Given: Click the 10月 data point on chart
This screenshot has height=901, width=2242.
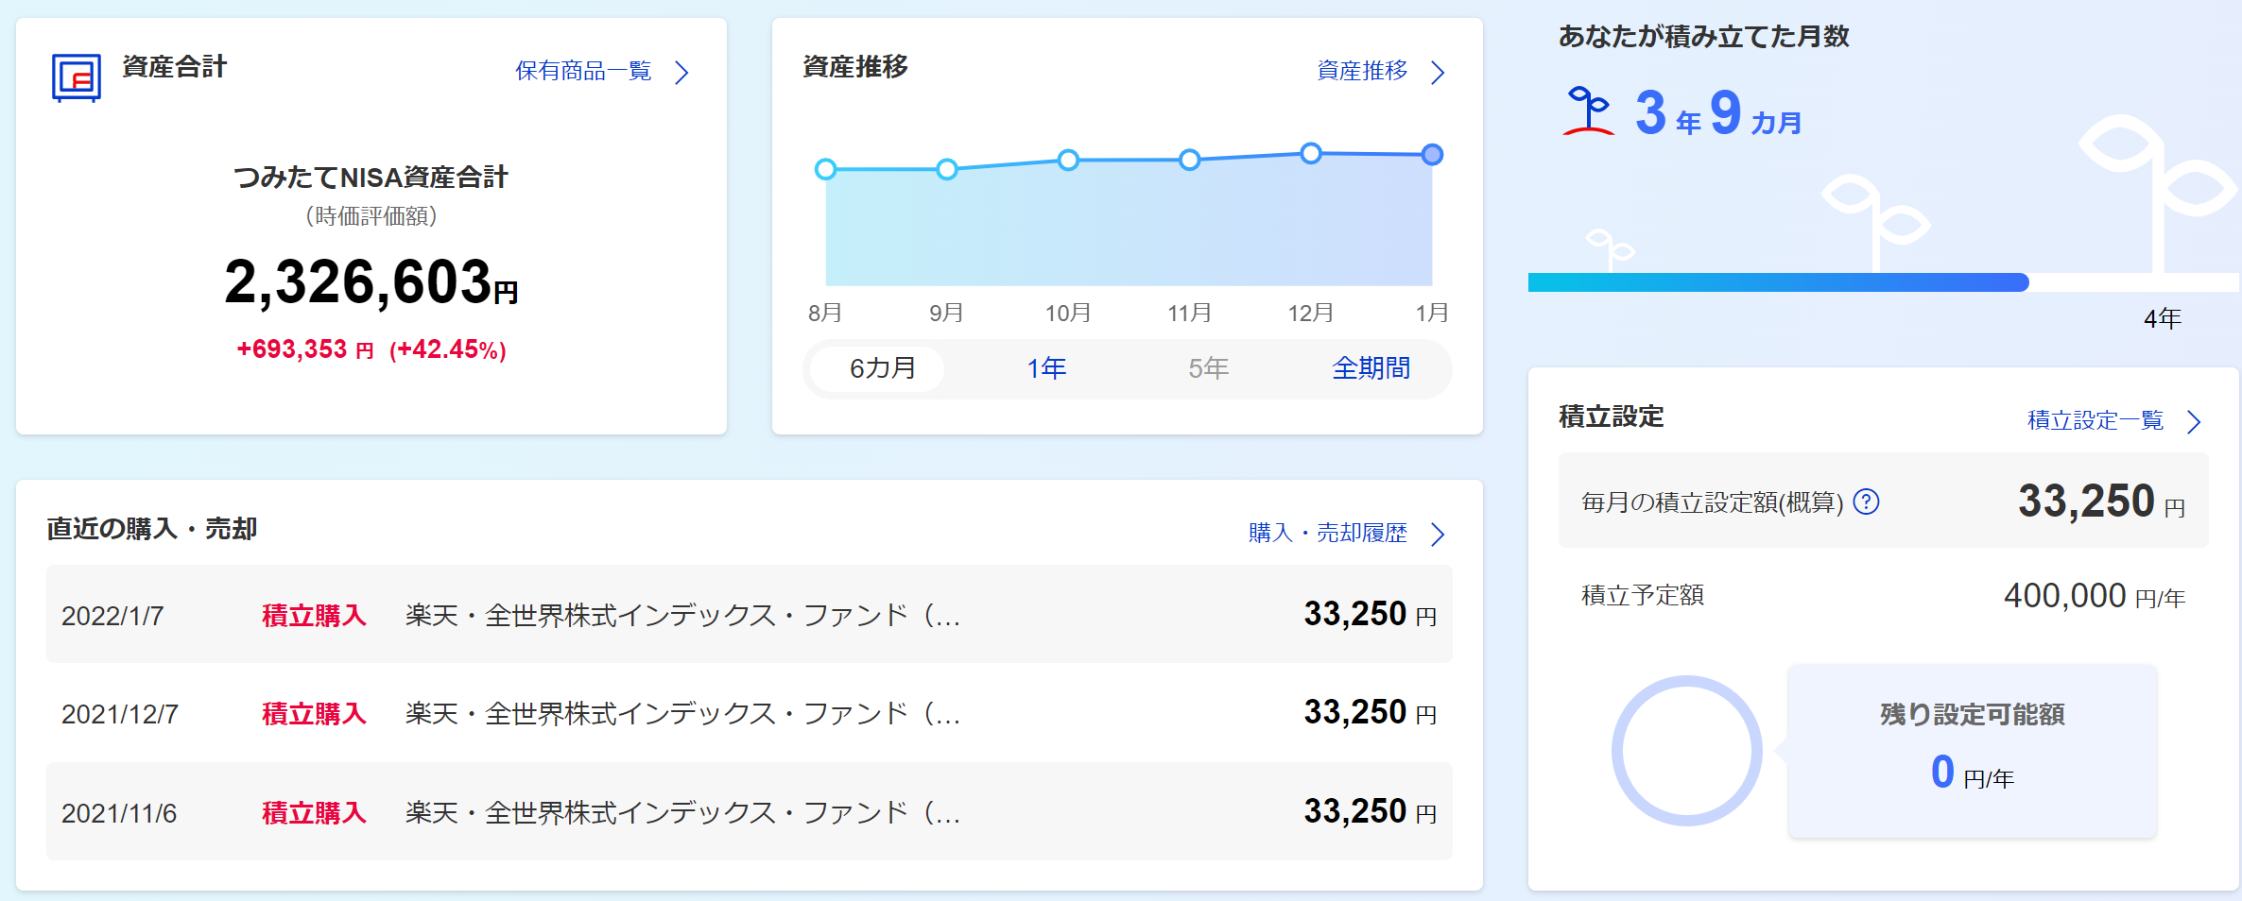Looking at the screenshot, I should pos(1068,161).
